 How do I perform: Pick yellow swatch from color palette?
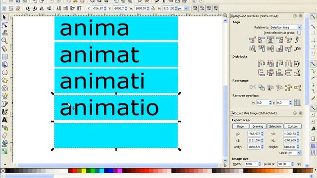tap(84, 171)
